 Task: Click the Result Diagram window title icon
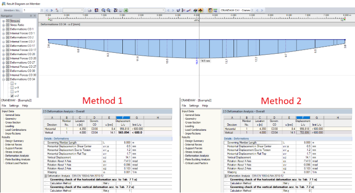pyautogui.click(x=3, y=4)
